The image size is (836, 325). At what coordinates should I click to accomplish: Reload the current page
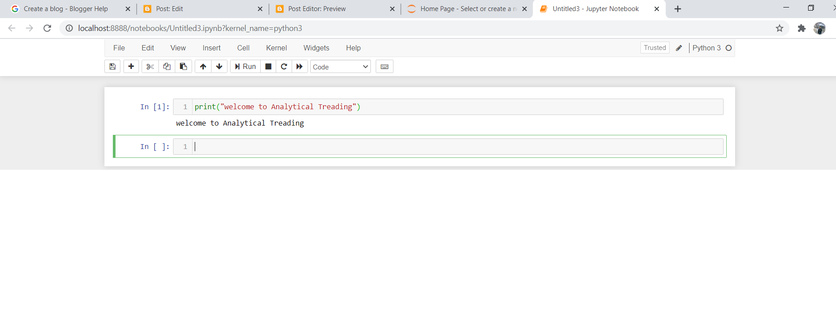tap(47, 28)
